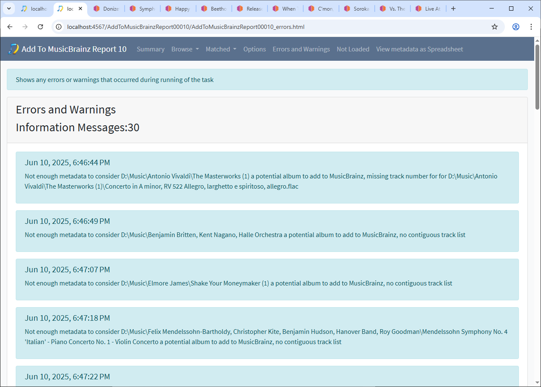Screen dimensions: 541x387
Task: Expand the Matched dropdown menu
Action: [221, 49]
